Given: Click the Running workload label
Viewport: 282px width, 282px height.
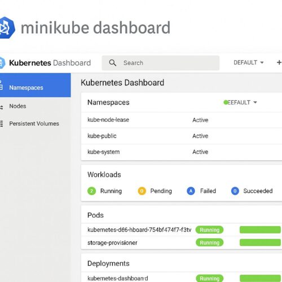Looking at the screenshot, I should (111, 191).
